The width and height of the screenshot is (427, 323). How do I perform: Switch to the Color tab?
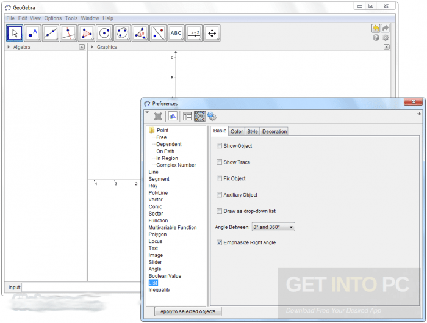(x=237, y=131)
